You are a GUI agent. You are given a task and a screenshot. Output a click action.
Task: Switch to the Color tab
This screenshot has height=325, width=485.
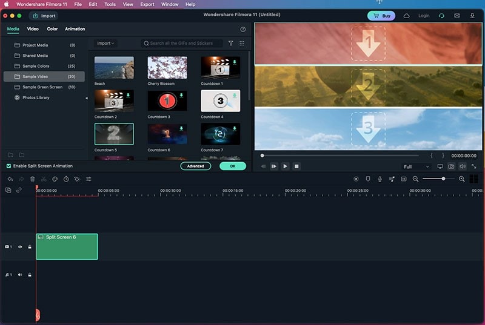(x=52, y=28)
